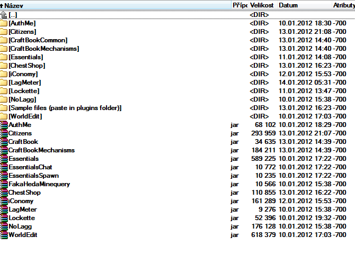This screenshot has height=255, width=355.
Task: Click the Citizens jar archive icon
Action: [4, 133]
